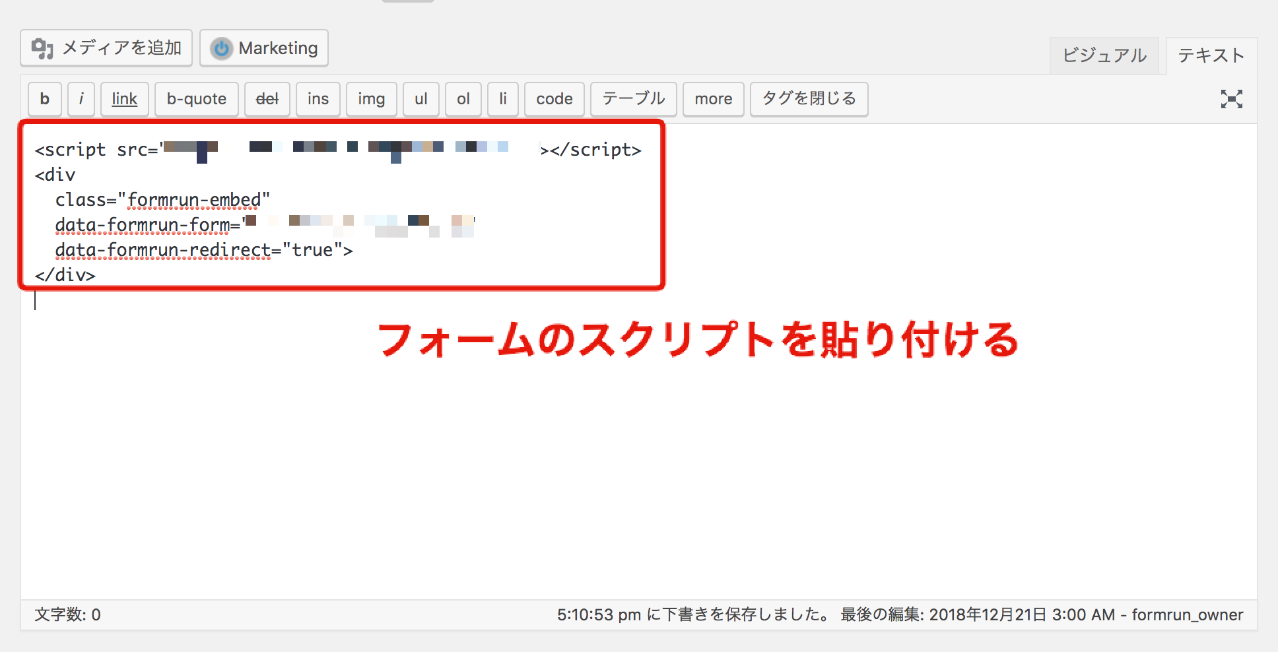Add ordered list with ol button
The height and width of the screenshot is (652, 1278).
[x=463, y=99]
